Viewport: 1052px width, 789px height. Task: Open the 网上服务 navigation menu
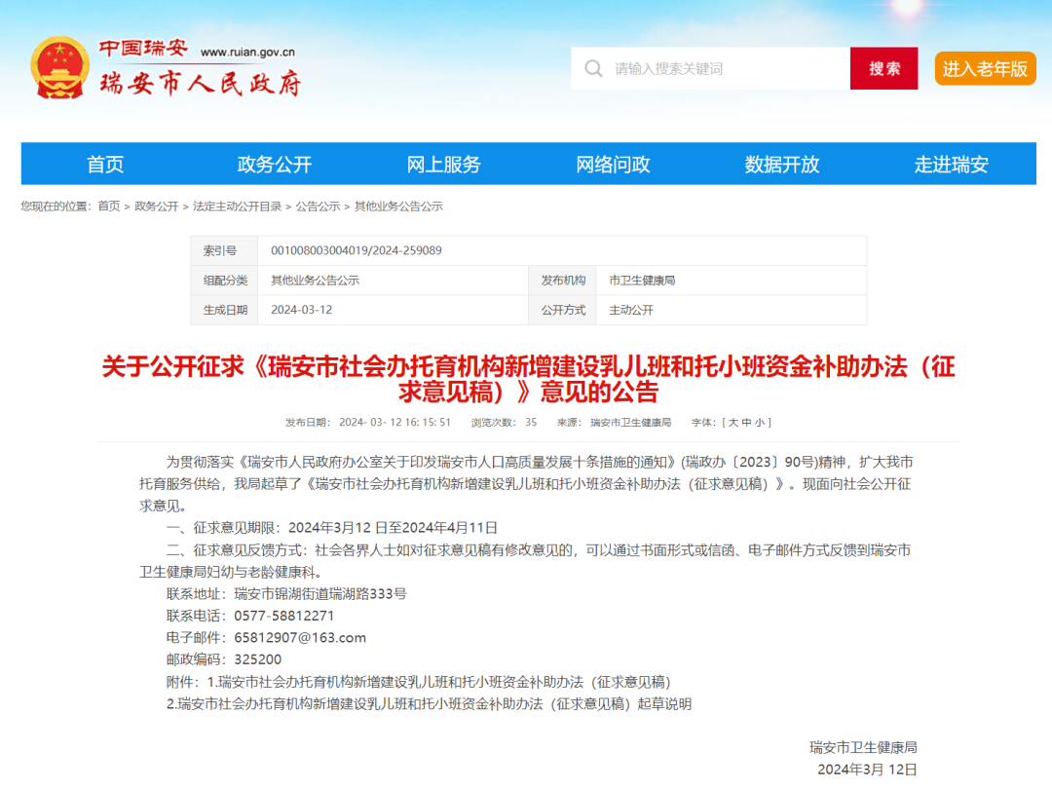[x=445, y=164]
